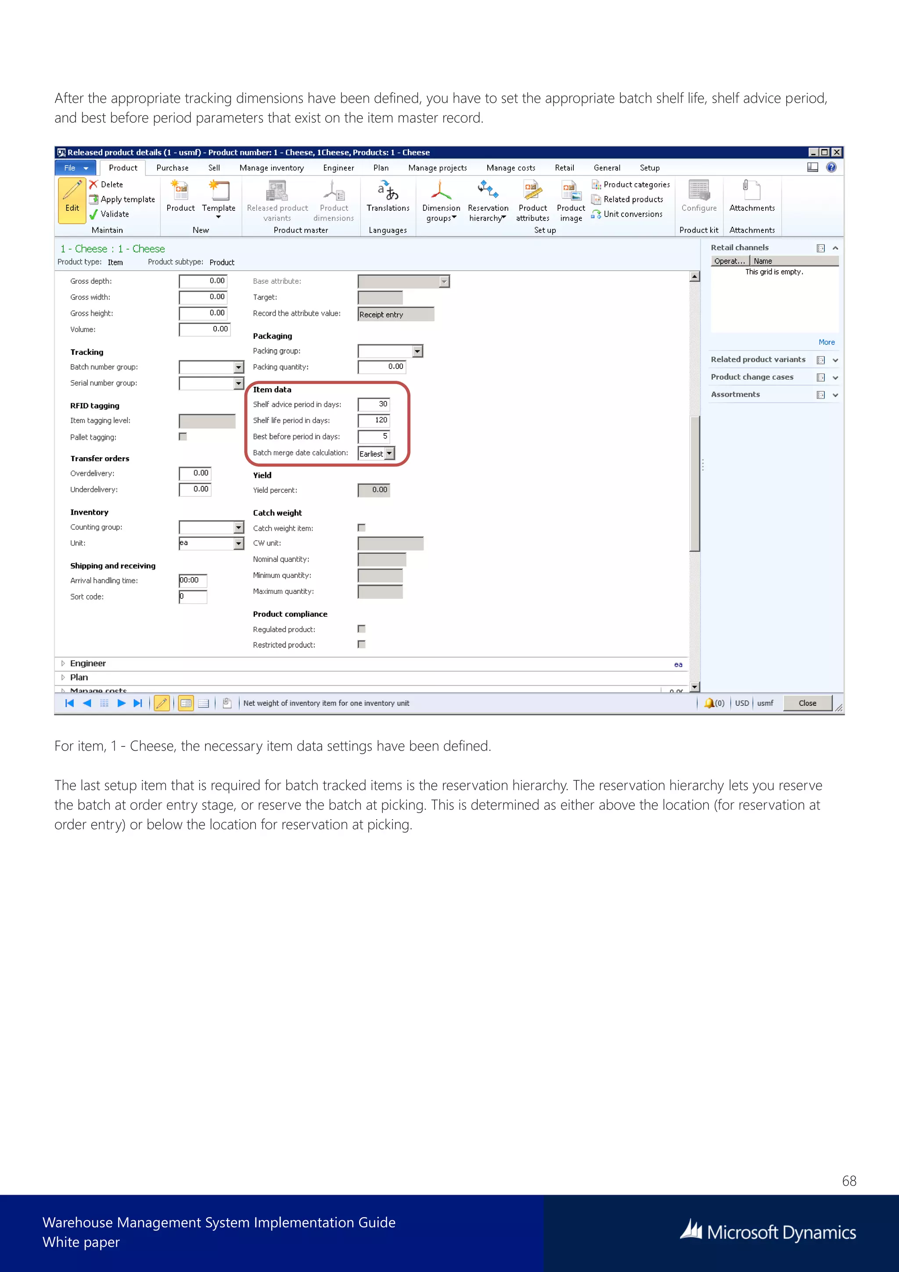Open Product categories

click(630, 184)
